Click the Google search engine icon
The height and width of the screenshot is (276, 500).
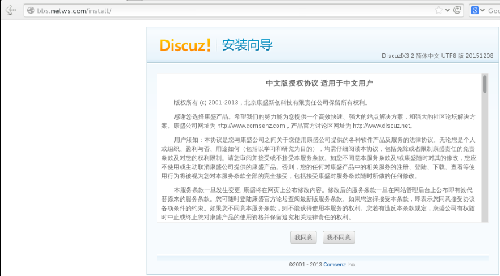click(x=475, y=11)
